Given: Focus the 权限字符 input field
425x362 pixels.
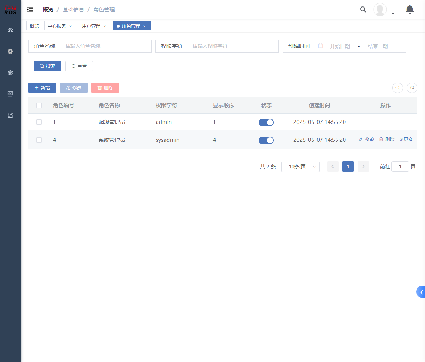Looking at the screenshot, I should point(234,46).
